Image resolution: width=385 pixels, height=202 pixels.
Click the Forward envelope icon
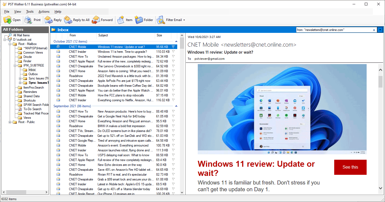coord(96,20)
